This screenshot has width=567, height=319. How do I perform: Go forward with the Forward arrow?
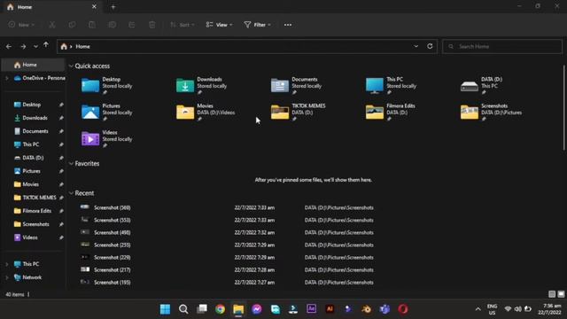[23, 46]
